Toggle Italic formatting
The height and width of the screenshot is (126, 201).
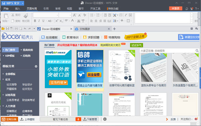tap(39, 21)
